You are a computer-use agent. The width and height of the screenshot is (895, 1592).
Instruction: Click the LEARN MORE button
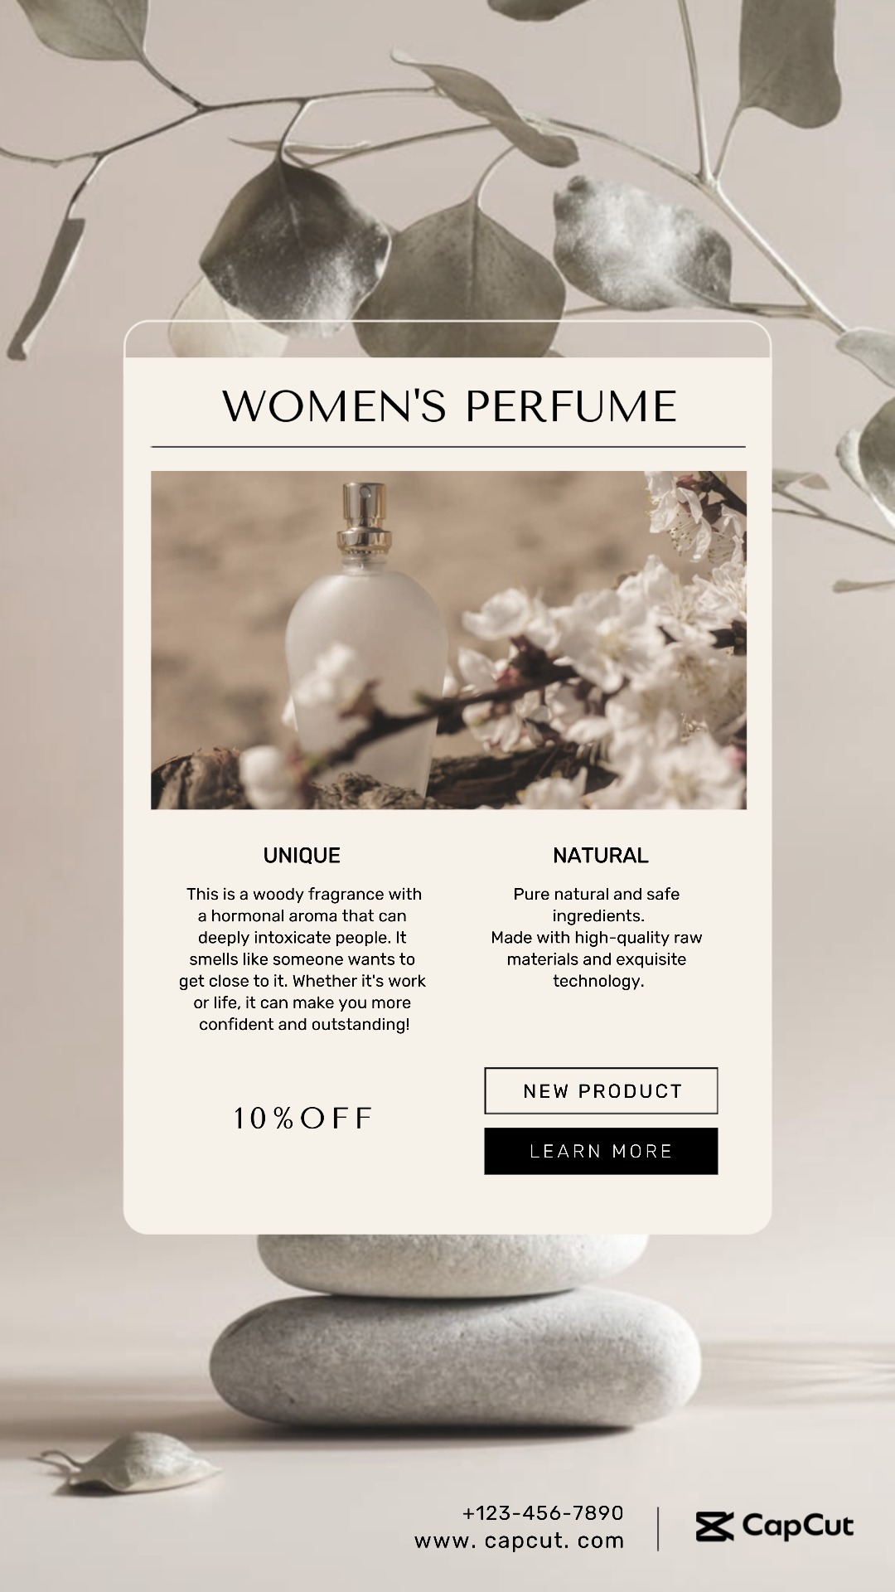tap(601, 1151)
